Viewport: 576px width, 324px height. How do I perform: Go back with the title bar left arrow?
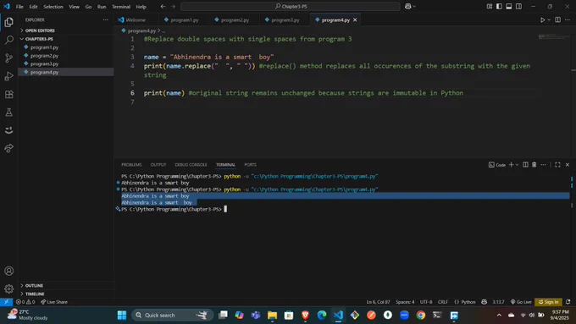point(163,6)
